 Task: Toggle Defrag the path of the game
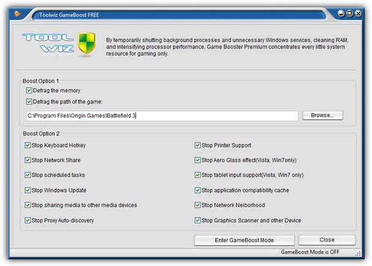(29, 101)
